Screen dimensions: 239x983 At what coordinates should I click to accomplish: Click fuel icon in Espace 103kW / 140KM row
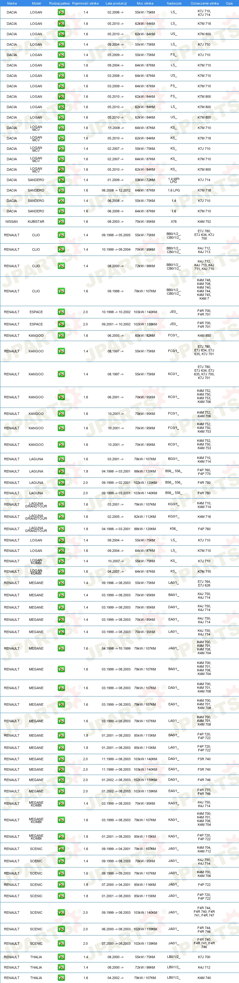click(x=61, y=312)
